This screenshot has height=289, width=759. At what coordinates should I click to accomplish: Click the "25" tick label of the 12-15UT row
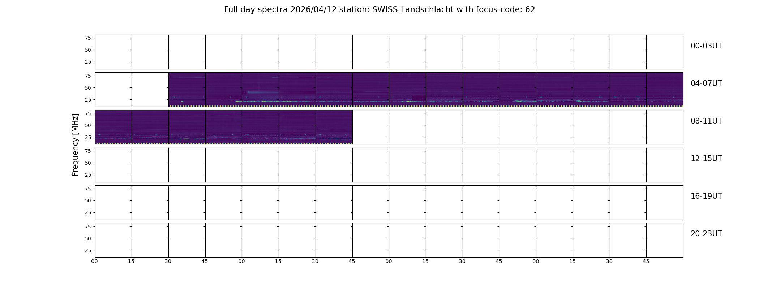click(88, 174)
